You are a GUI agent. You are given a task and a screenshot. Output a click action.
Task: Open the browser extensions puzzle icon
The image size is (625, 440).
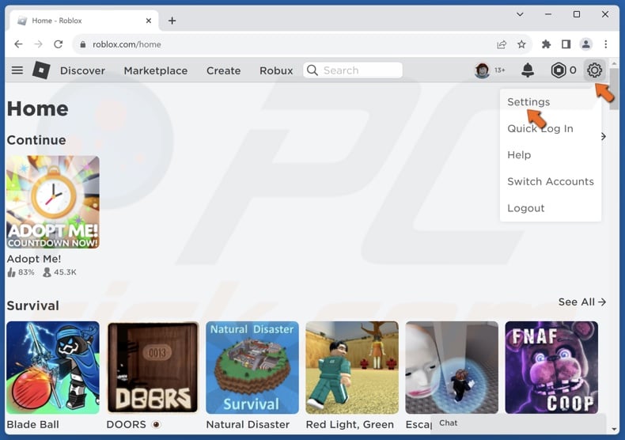(546, 44)
